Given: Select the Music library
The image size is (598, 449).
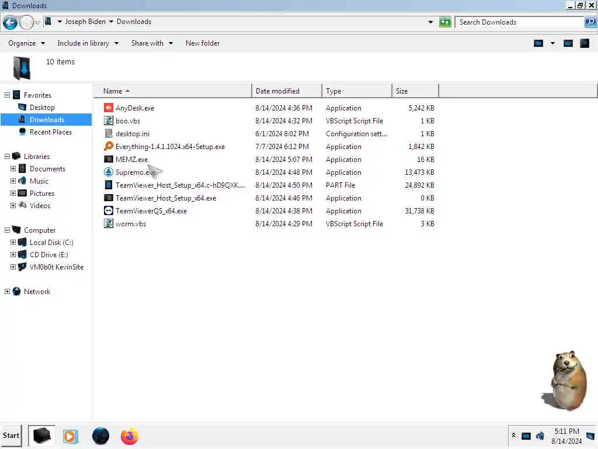Looking at the screenshot, I should (39, 181).
